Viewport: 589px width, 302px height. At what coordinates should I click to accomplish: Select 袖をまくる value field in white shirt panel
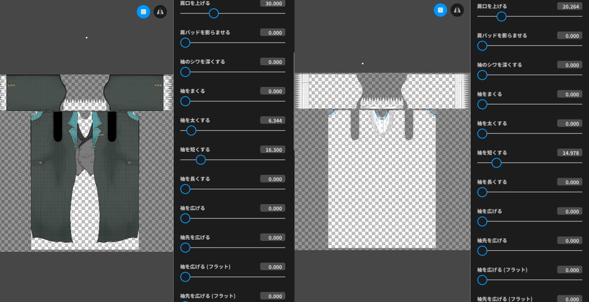point(570,94)
